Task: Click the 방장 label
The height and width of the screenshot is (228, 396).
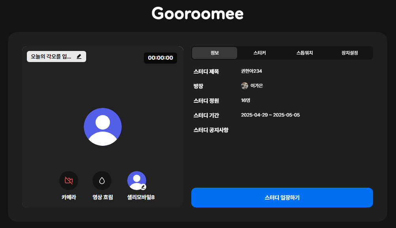Action: pos(198,86)
